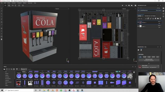Viewport: 165px width, 92px height.
Task: Click the filter funnel icon in Shelf
Action: [x=17, y=69]
